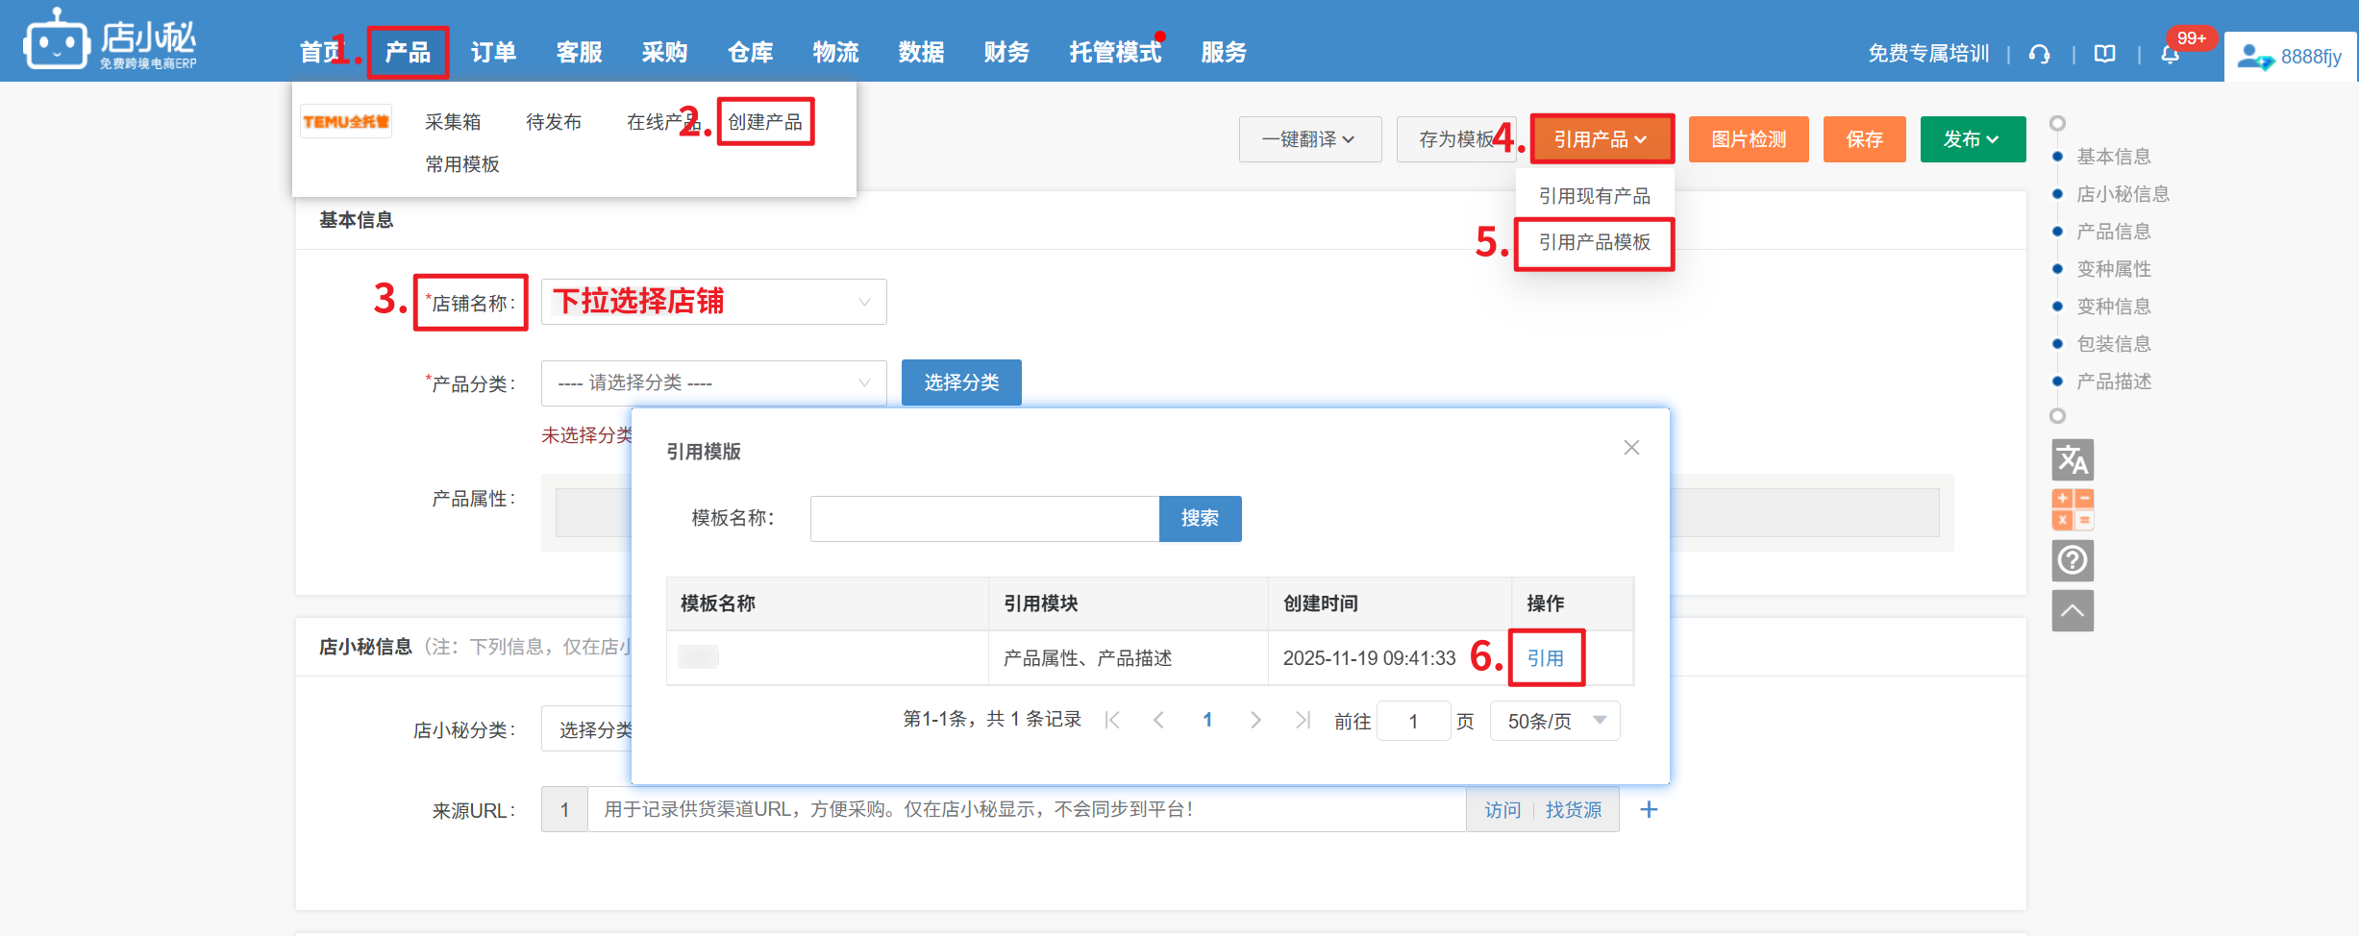The width and height of the screenshot is (2359, 936).
Task: Add another source URL with plus icon
Action: (1649, 809)
